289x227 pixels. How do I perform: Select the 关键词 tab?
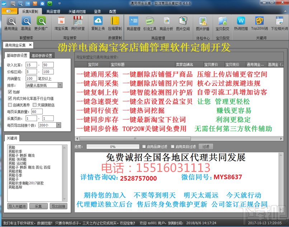(12, 138)
